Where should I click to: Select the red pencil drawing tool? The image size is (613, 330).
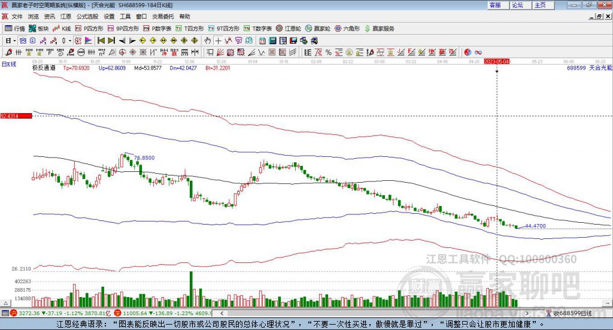pos(8,52)
